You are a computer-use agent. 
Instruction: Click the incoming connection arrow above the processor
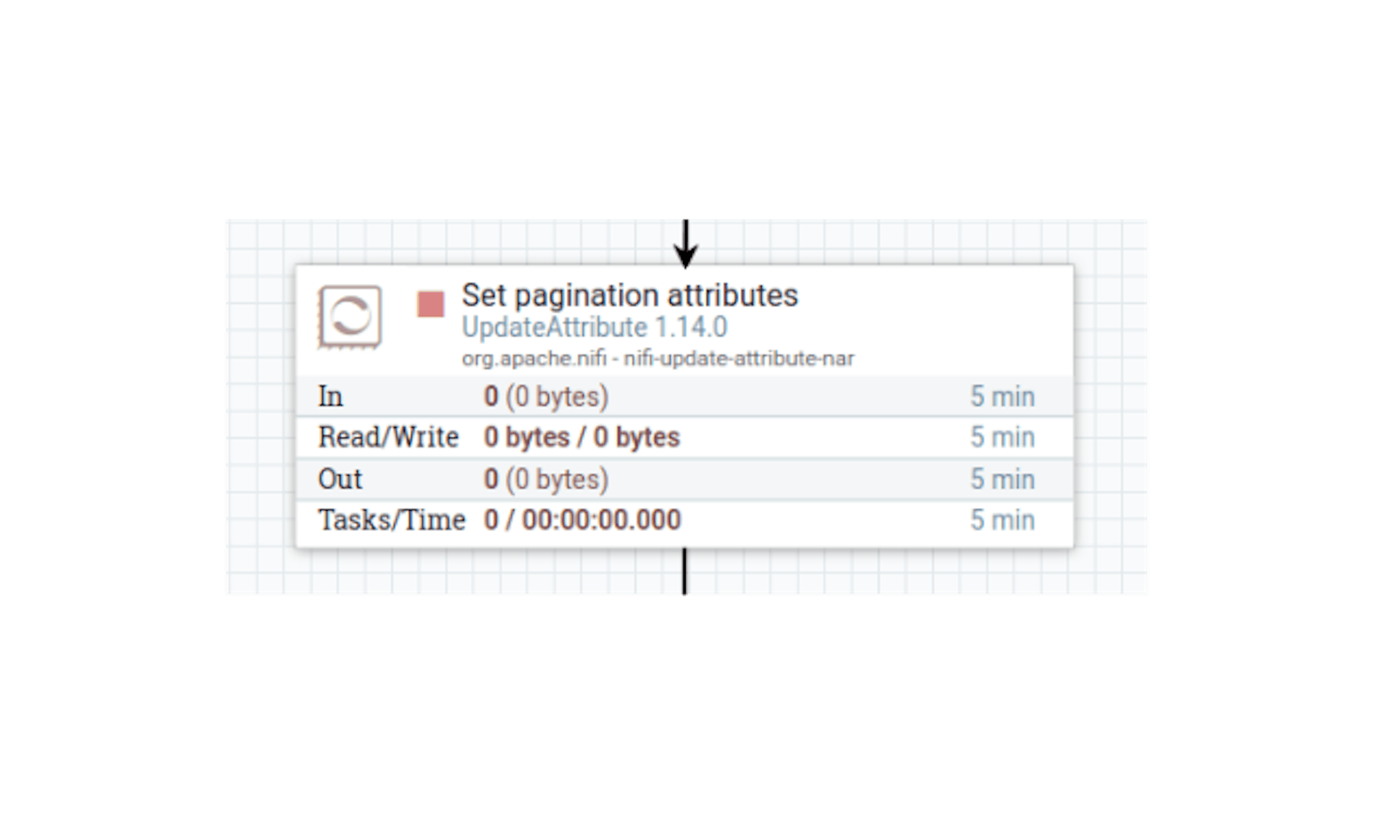(686, 239)
